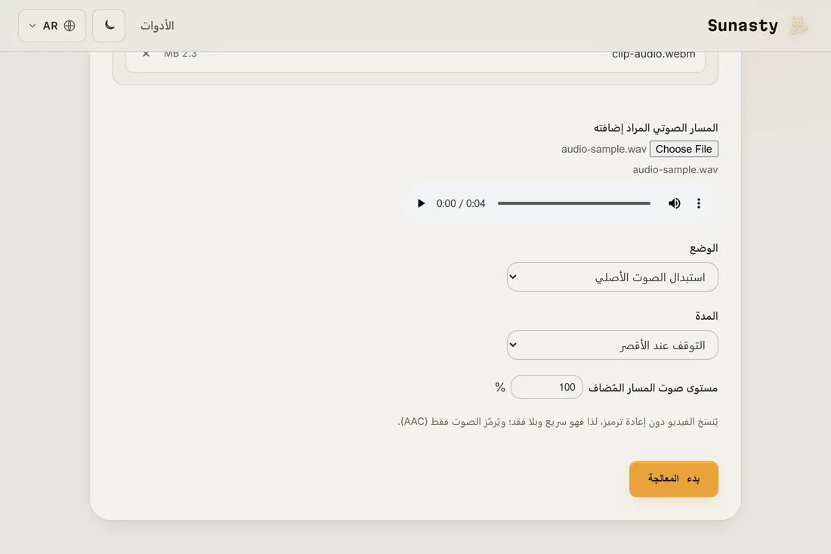
Task: Click the globe language icon
Action: click(x=70, y=26)
